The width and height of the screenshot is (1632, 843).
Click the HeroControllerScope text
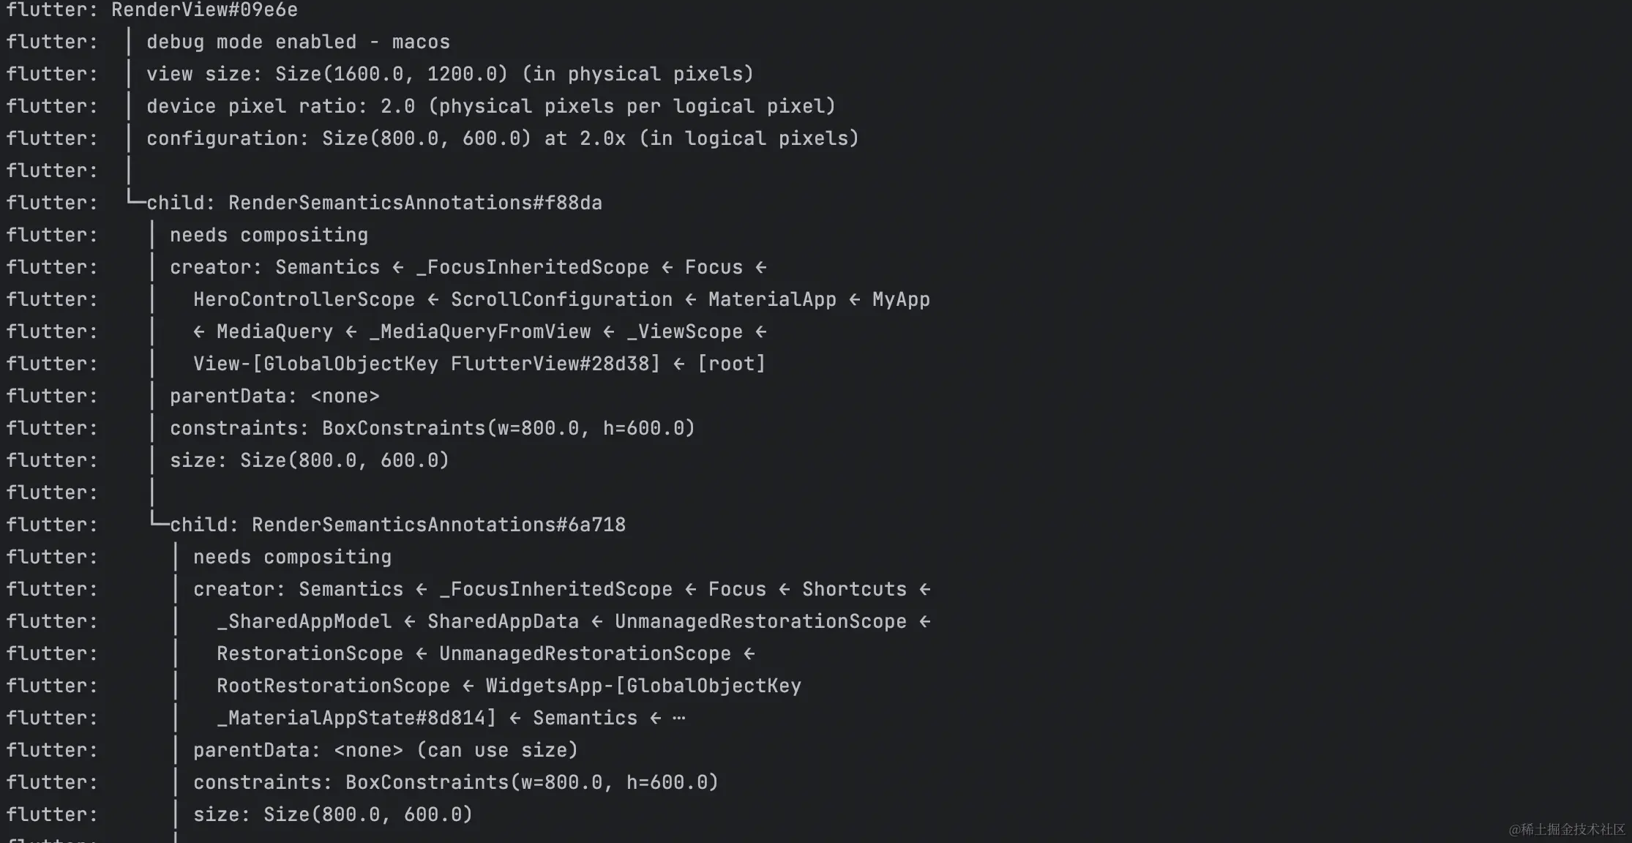tap(304, 299)
